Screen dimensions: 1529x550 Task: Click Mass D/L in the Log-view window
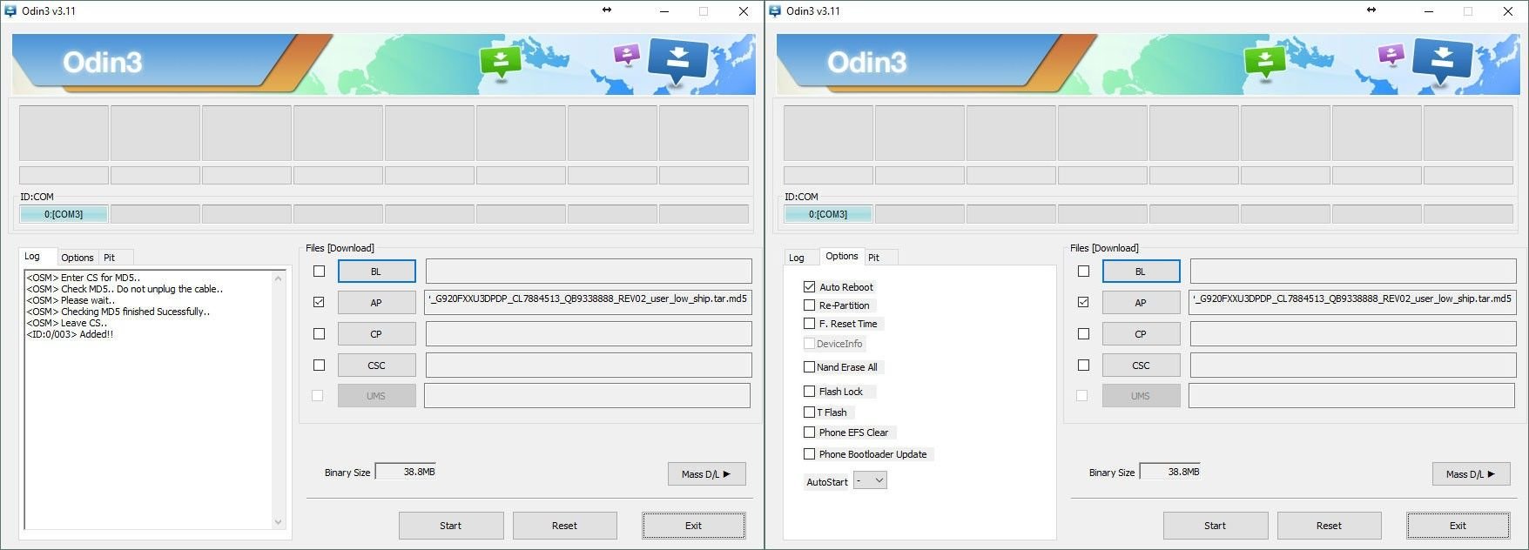tap(707, 474)
